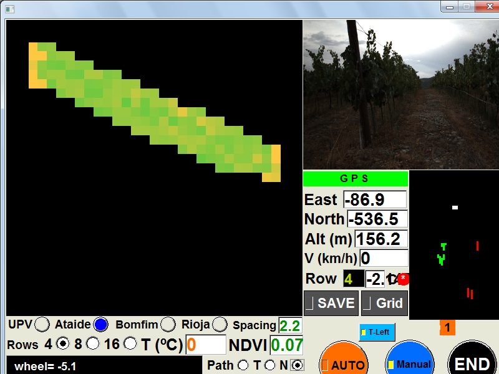This screenshot has height=374, width=499.
Task: Set Rows to 16
Action: click(x=130, y=343)
